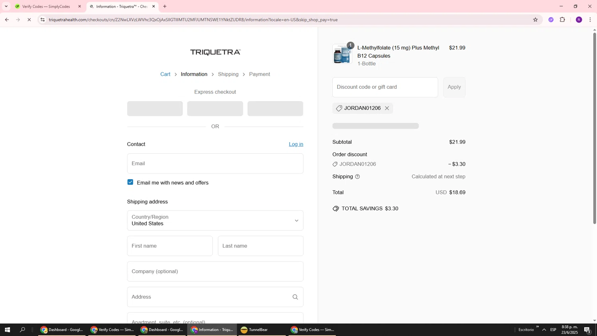597x336 pixels.
Task: Remove the JORDAN01206 discount code tag
Action: click(387, 108)
